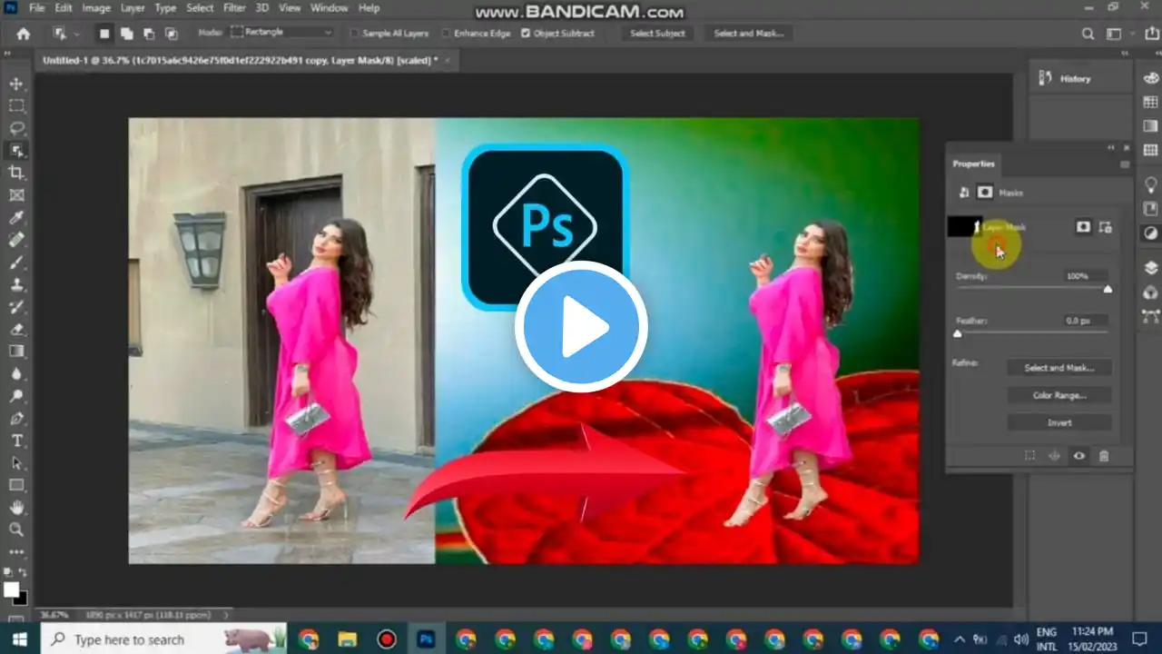
Task: Select the Hand tool
Action: pyautogui.click(x=16, y=508)
